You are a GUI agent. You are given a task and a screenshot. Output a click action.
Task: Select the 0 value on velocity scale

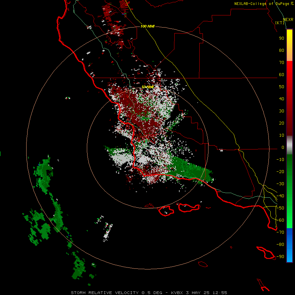click(x=283, y=147)
